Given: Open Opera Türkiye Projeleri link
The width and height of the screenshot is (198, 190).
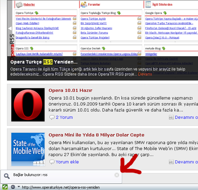Looking at the screenshot, I should [95, 38].
